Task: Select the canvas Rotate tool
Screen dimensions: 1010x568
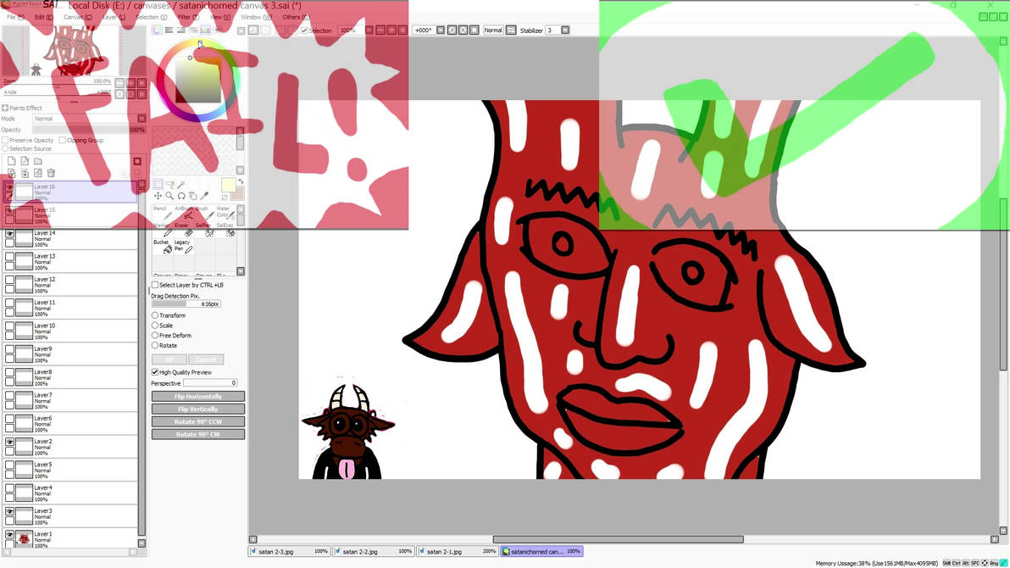Action: point(181,196)
